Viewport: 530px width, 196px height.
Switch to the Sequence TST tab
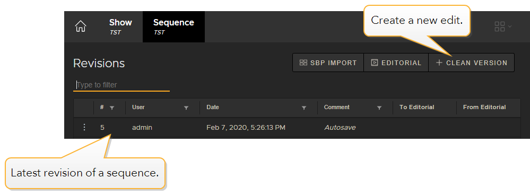(x=173, y=26)
